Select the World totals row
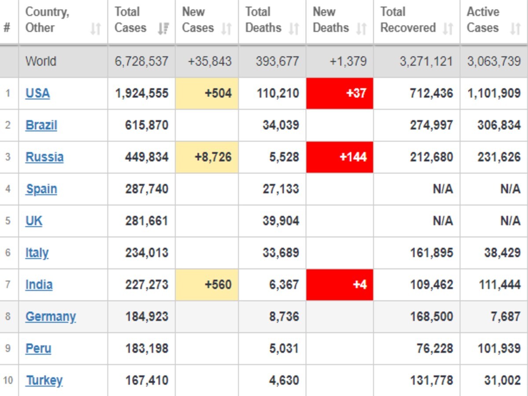This screenshot has height=396, width=528. (264, 61)
